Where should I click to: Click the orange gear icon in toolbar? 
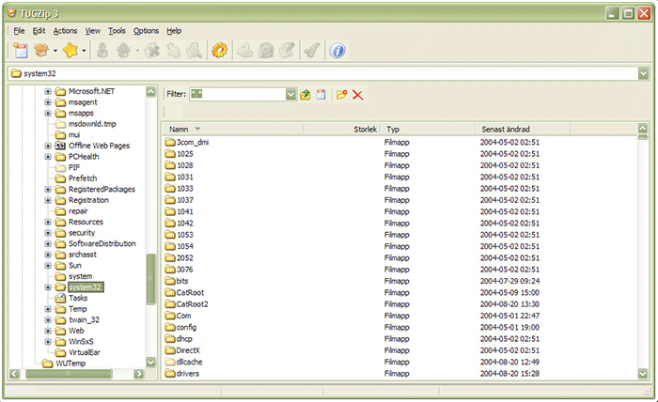219,50
